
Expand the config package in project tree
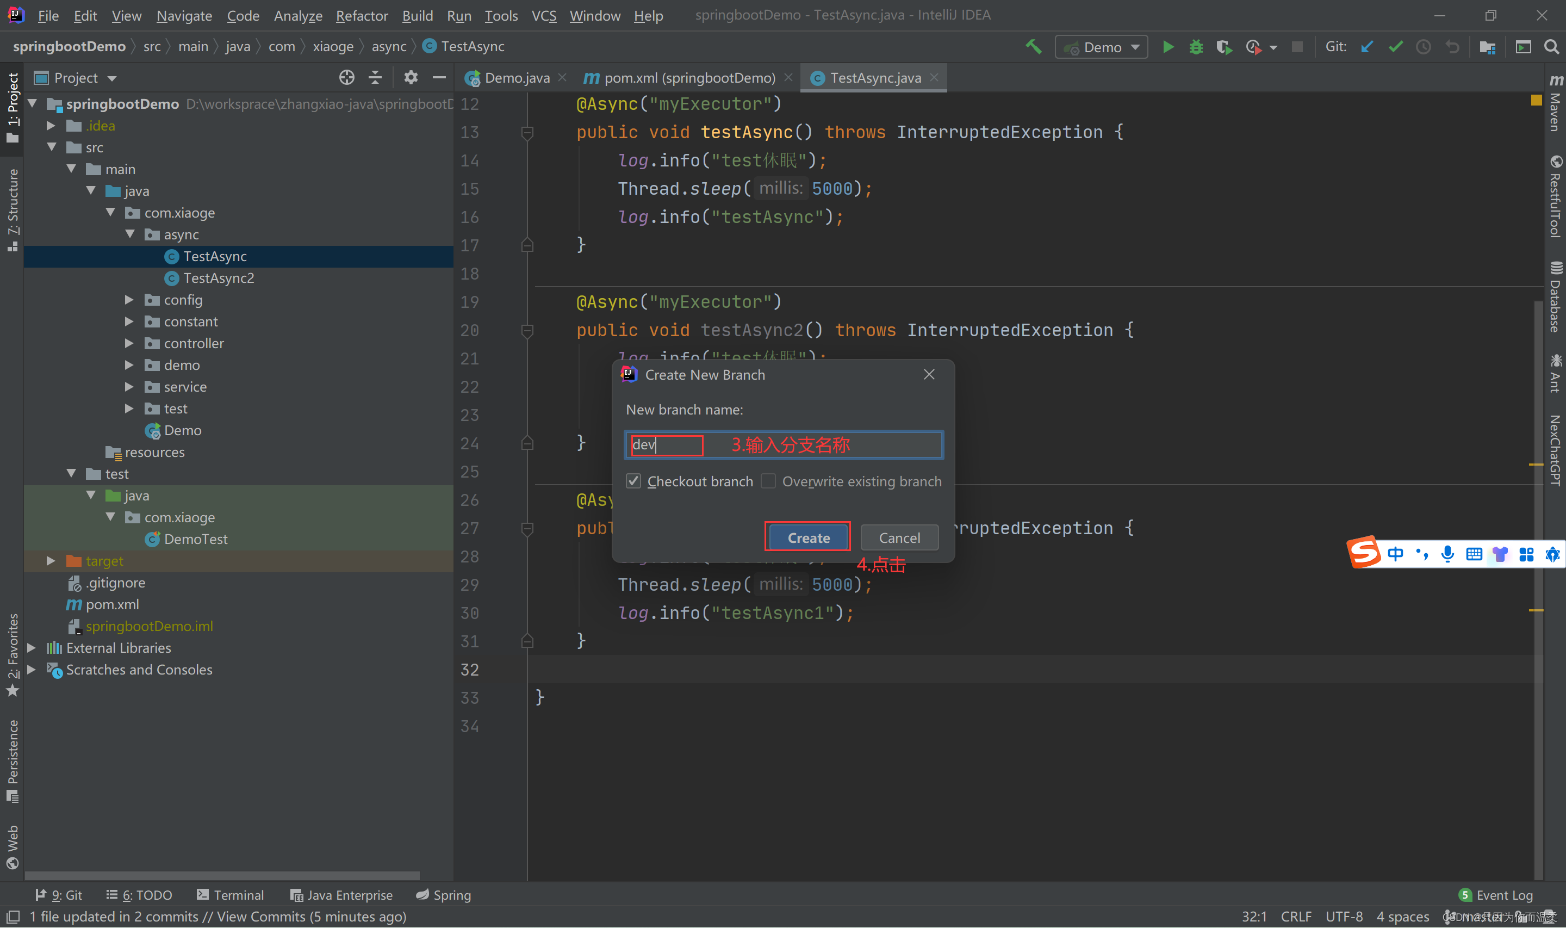[x=130, y=299]
